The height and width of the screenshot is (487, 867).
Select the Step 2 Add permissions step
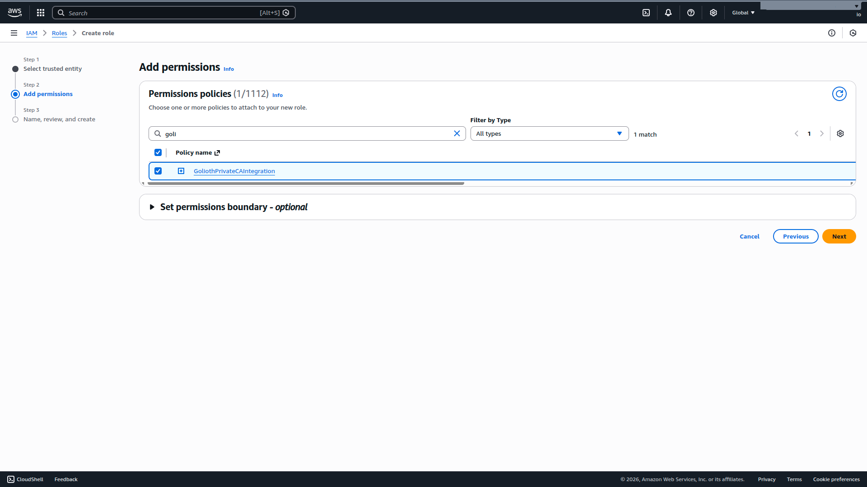coord(48,94)
